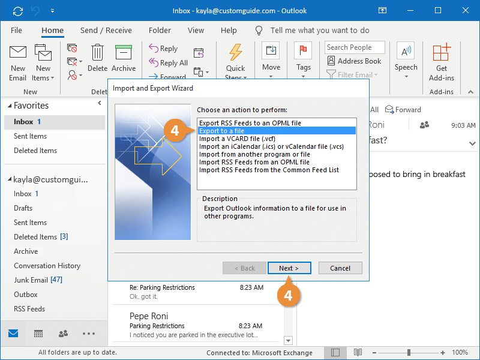The width and height of the screenshot is (480, 360).
Task: Click the Archive box icon
Action: 124,52
